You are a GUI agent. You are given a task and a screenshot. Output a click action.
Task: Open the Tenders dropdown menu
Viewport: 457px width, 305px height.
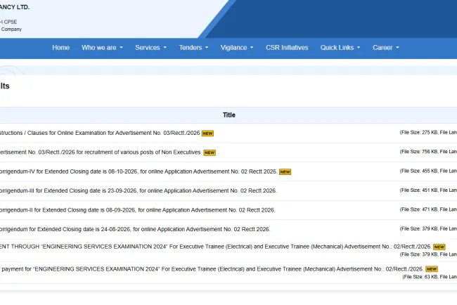[193, 48]
